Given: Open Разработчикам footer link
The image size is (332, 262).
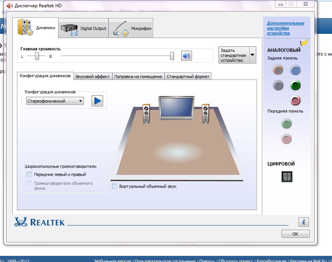Looking at the screenshot, I should 272,260.
